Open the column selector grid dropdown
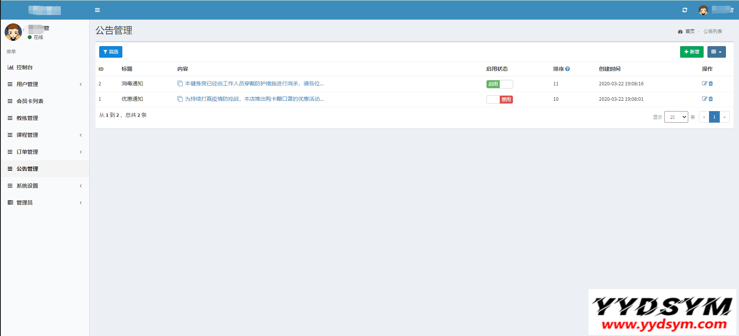 [716, 52]
